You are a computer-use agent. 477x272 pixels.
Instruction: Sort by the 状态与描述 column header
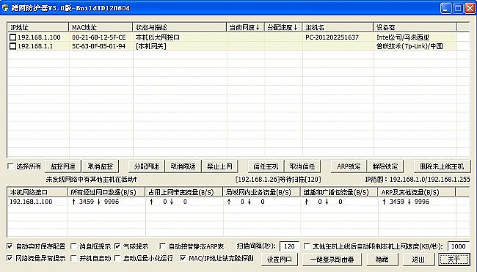(180, 27)
